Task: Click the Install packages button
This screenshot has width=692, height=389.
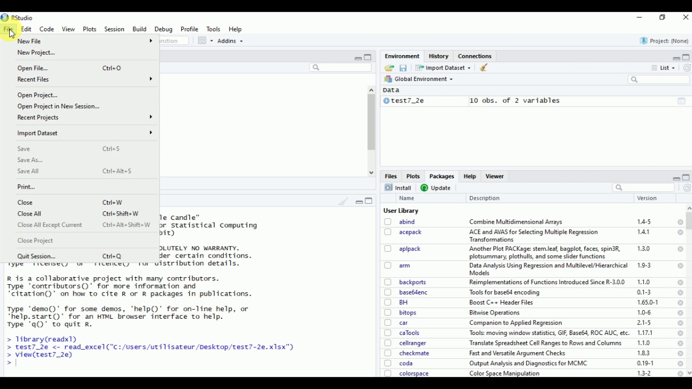Action: (x=398, y=188)
